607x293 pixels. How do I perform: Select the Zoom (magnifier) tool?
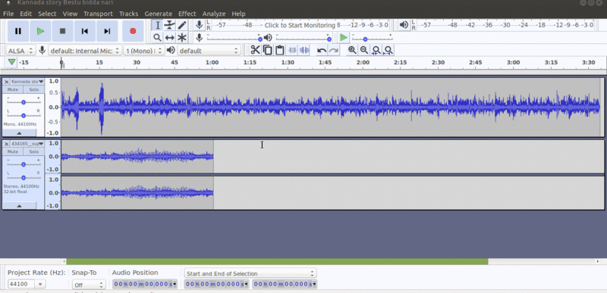click(x=157, y=37)
